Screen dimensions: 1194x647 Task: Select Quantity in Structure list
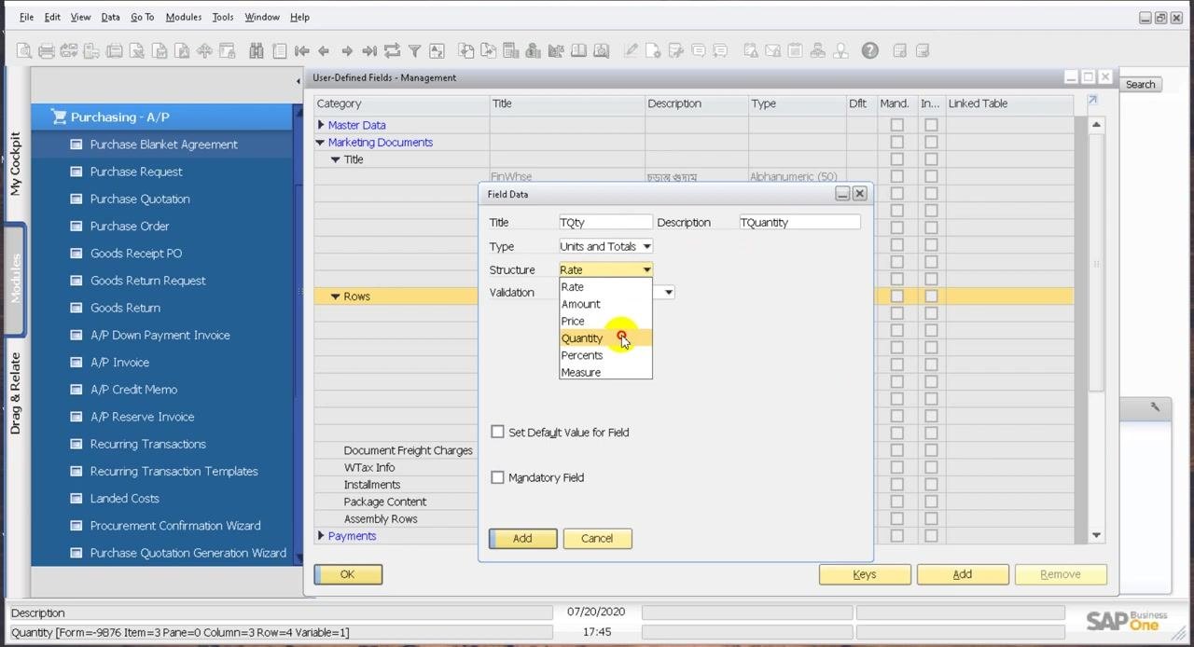(x=605, y=338)
